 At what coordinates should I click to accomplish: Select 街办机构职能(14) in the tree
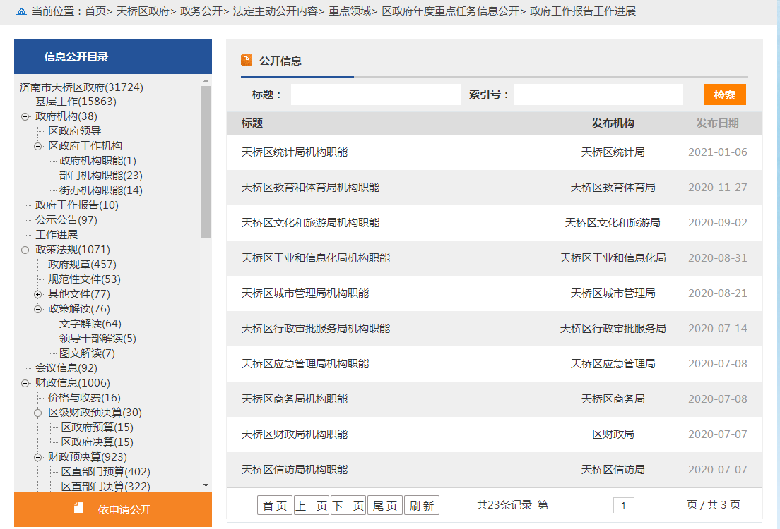click(x=100, y=190)
